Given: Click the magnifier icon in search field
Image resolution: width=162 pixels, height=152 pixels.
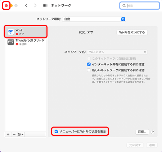Looking at the screenshot, I should [124, 6].
